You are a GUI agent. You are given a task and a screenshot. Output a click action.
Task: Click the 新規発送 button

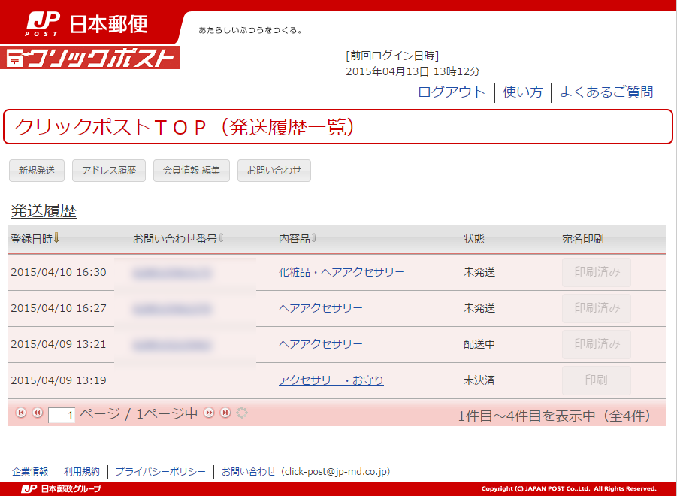(37, 171)
